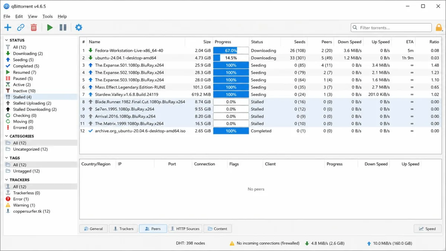This screenshot has width=446, height=251.
Task: Switch to the General tab
Action: [93, 229]
